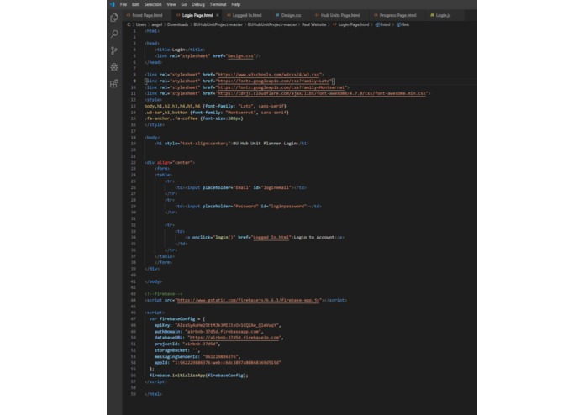
Task: Close the Login Page.html tab
Action: pyautogui.click(x=218, y=15)
